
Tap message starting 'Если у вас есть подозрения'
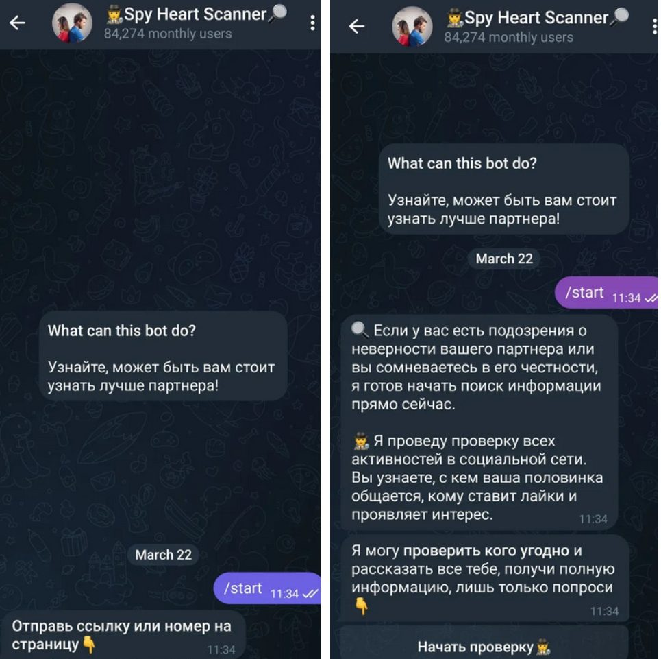(479, 422)
